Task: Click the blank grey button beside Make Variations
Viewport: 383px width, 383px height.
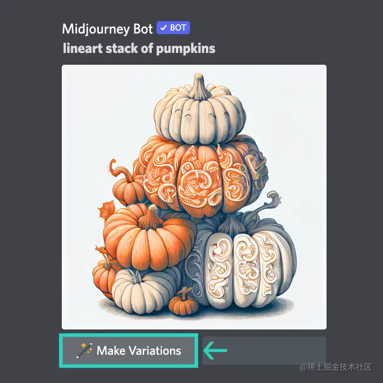Action: click(x=264, y=351)
